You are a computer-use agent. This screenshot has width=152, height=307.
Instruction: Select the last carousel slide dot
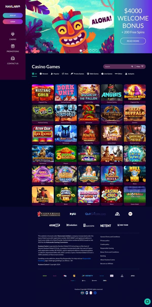[x=97, y=51]
